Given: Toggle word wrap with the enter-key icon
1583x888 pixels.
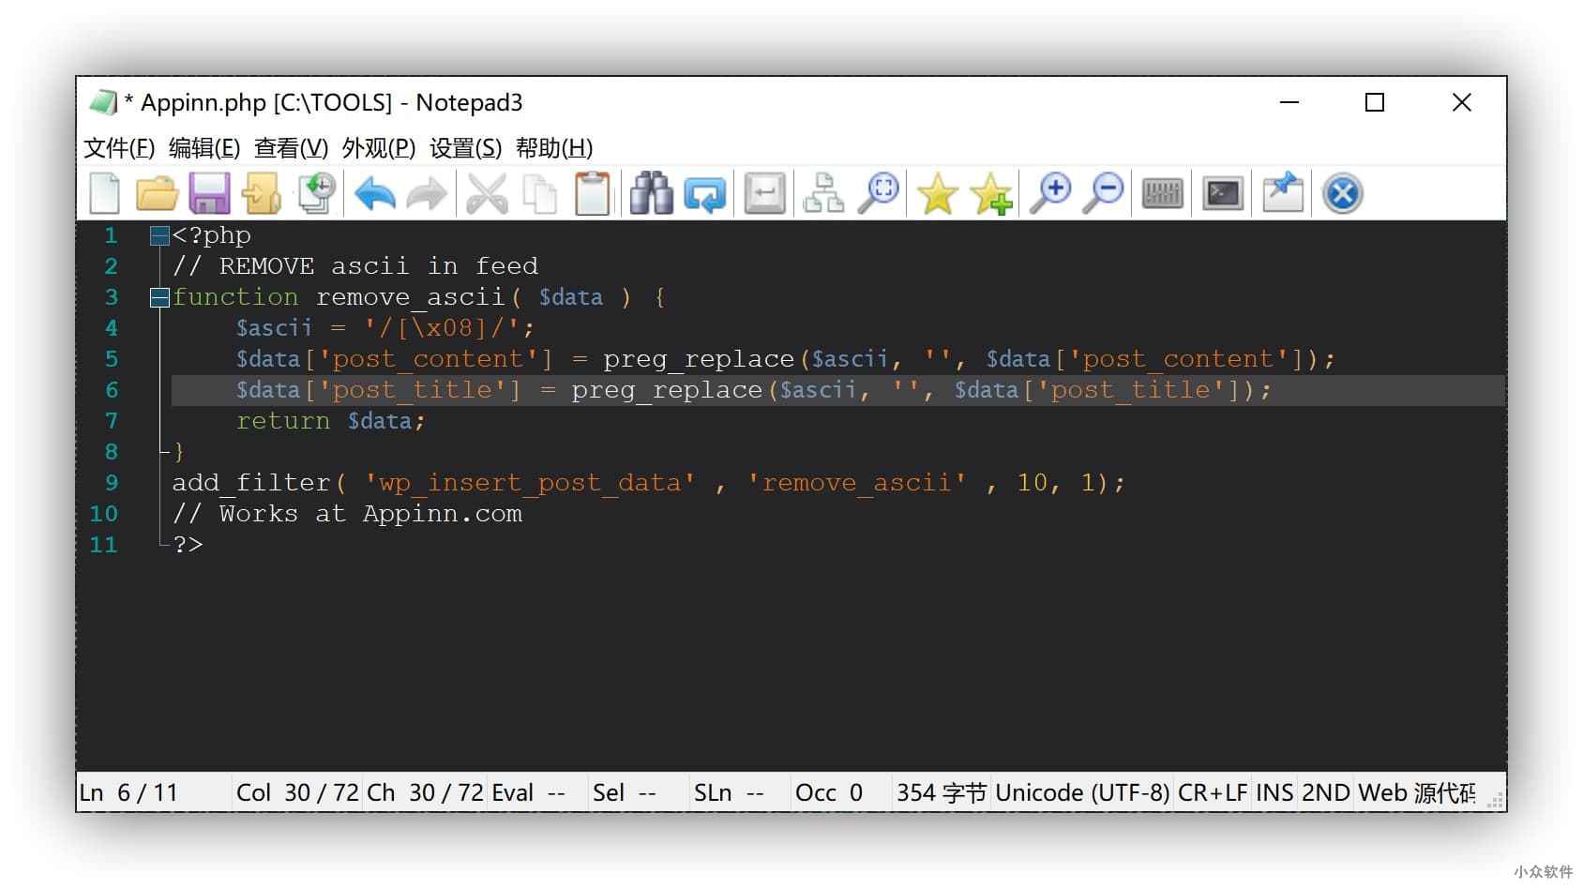Looking at the screenshot, I should [764, 192].
